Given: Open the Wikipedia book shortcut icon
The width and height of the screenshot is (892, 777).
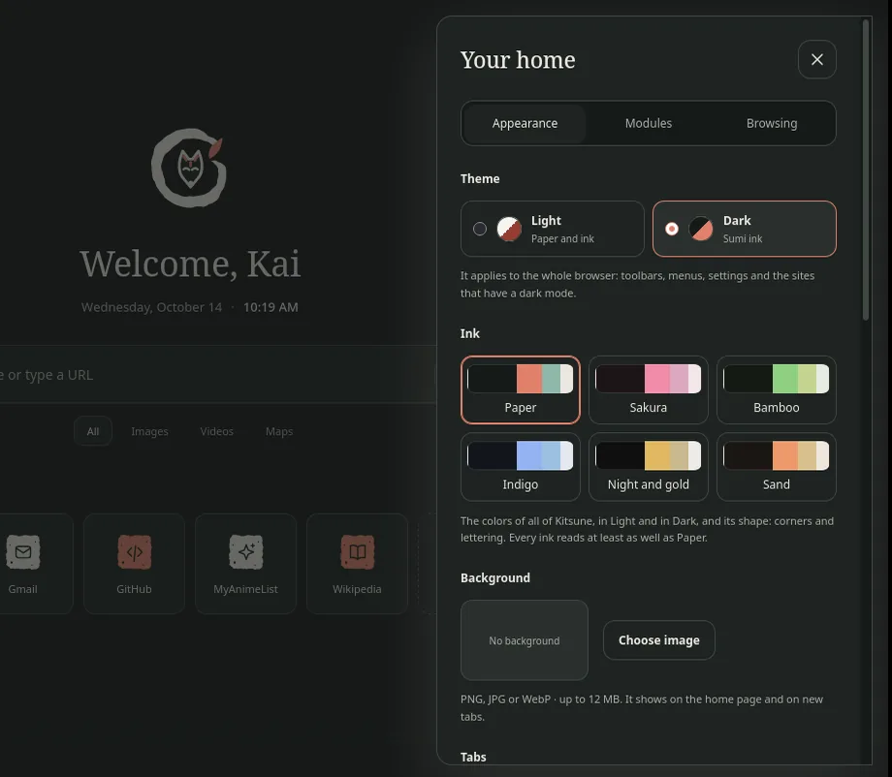Looking at the screenshot, I should pos(357,551).
